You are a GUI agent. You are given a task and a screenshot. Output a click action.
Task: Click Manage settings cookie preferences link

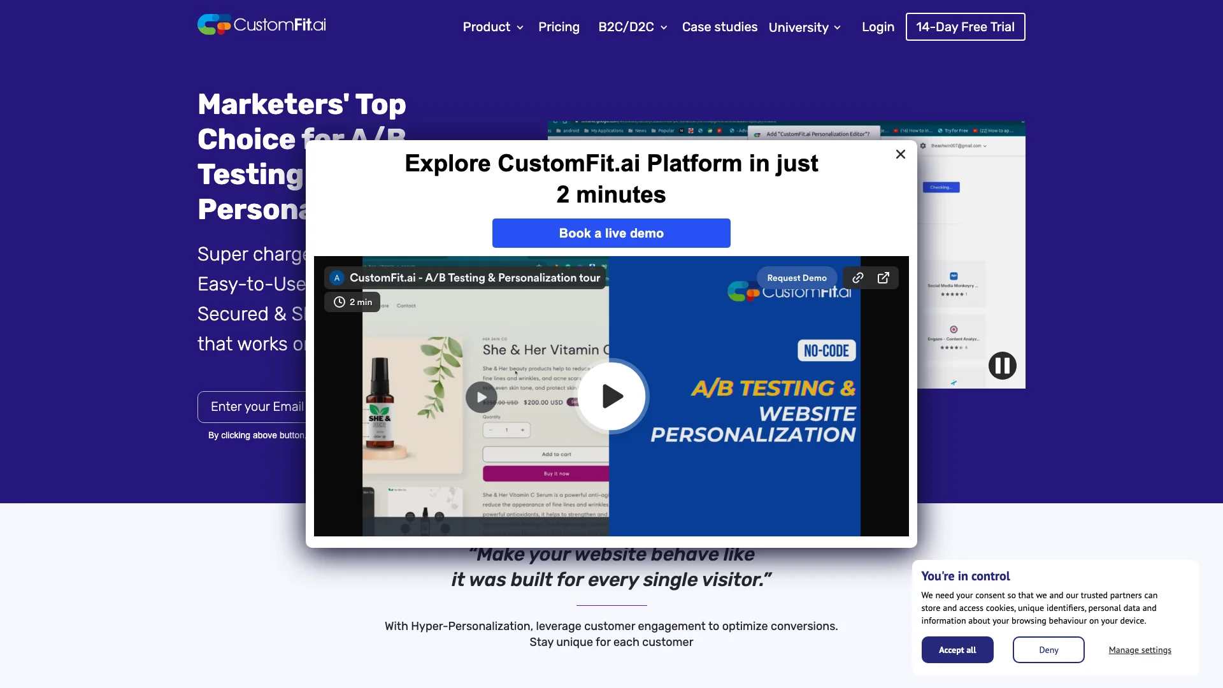click(x=1140, y=649)
